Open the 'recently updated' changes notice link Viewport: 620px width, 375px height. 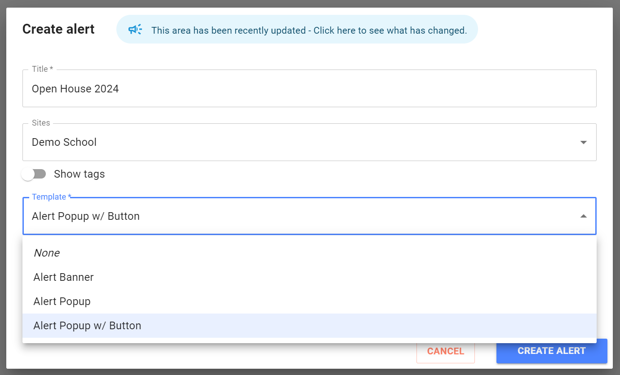click(x=309, y=31)
